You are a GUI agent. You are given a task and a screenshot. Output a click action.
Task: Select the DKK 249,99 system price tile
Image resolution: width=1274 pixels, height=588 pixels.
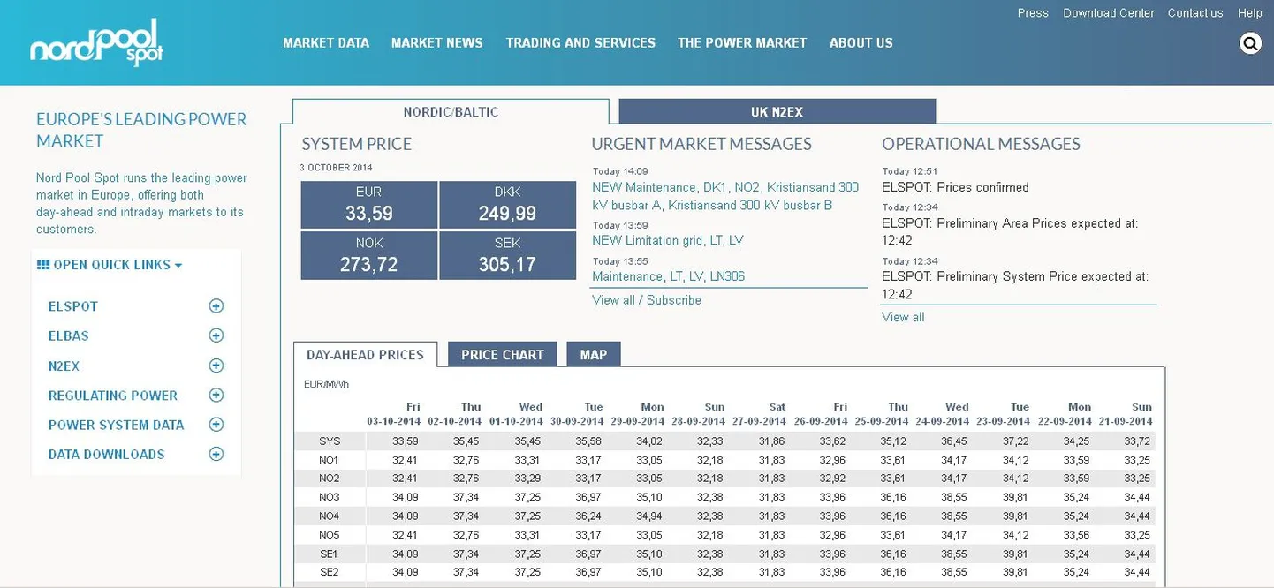(507, 204)
